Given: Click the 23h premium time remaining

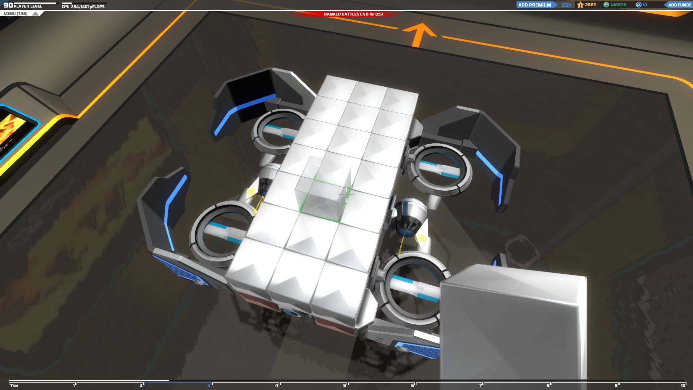Looking at the screenshot, I should [566, 5].
